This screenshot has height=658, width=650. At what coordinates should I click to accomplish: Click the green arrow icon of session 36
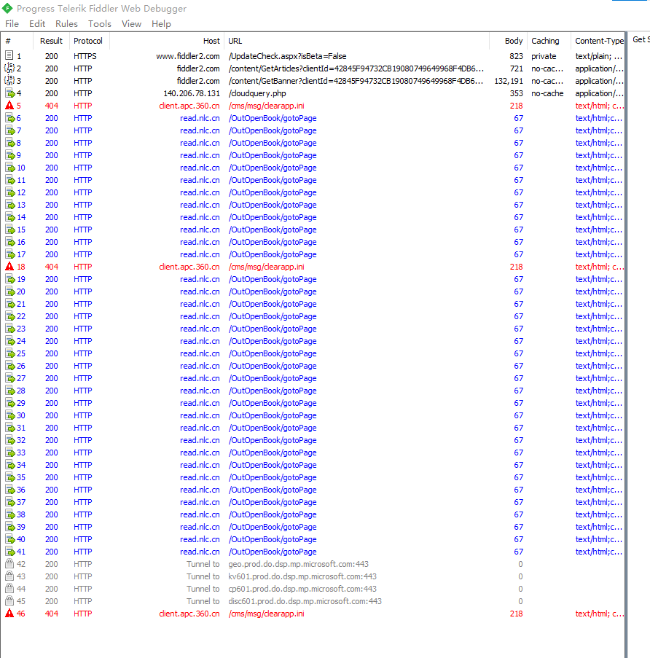(9, 489)
